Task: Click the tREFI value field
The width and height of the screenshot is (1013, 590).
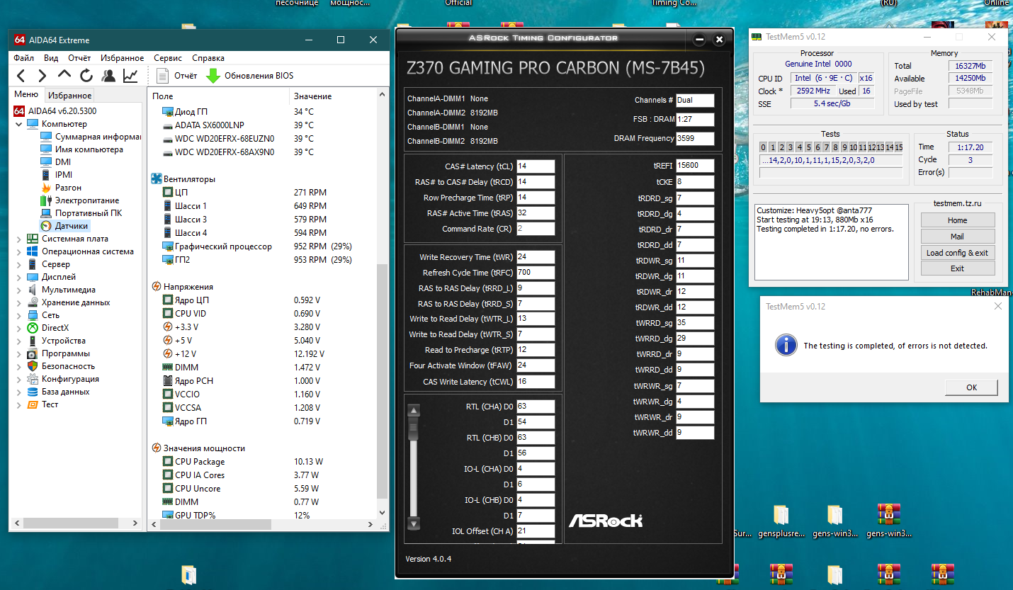Action: 695,165
